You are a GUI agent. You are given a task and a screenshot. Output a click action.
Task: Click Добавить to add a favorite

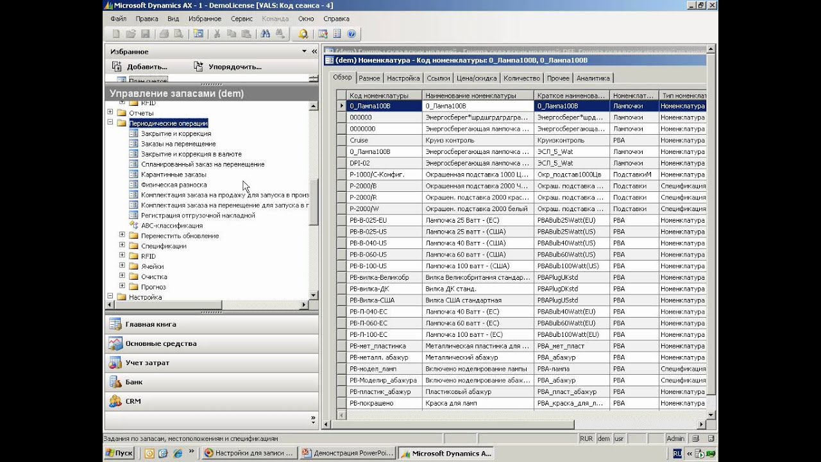[x=139, y=67]
